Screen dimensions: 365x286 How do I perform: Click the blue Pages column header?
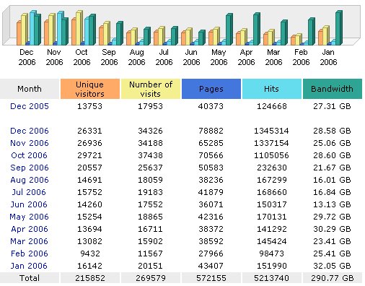[x=211, y=89]
